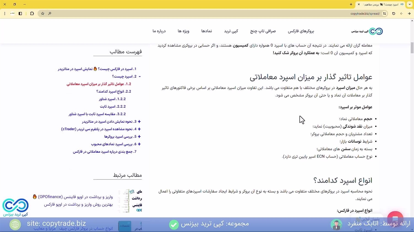Click the Copy Trade Business header logo
This screenshot has height=232, width=414.
point(367,31)
